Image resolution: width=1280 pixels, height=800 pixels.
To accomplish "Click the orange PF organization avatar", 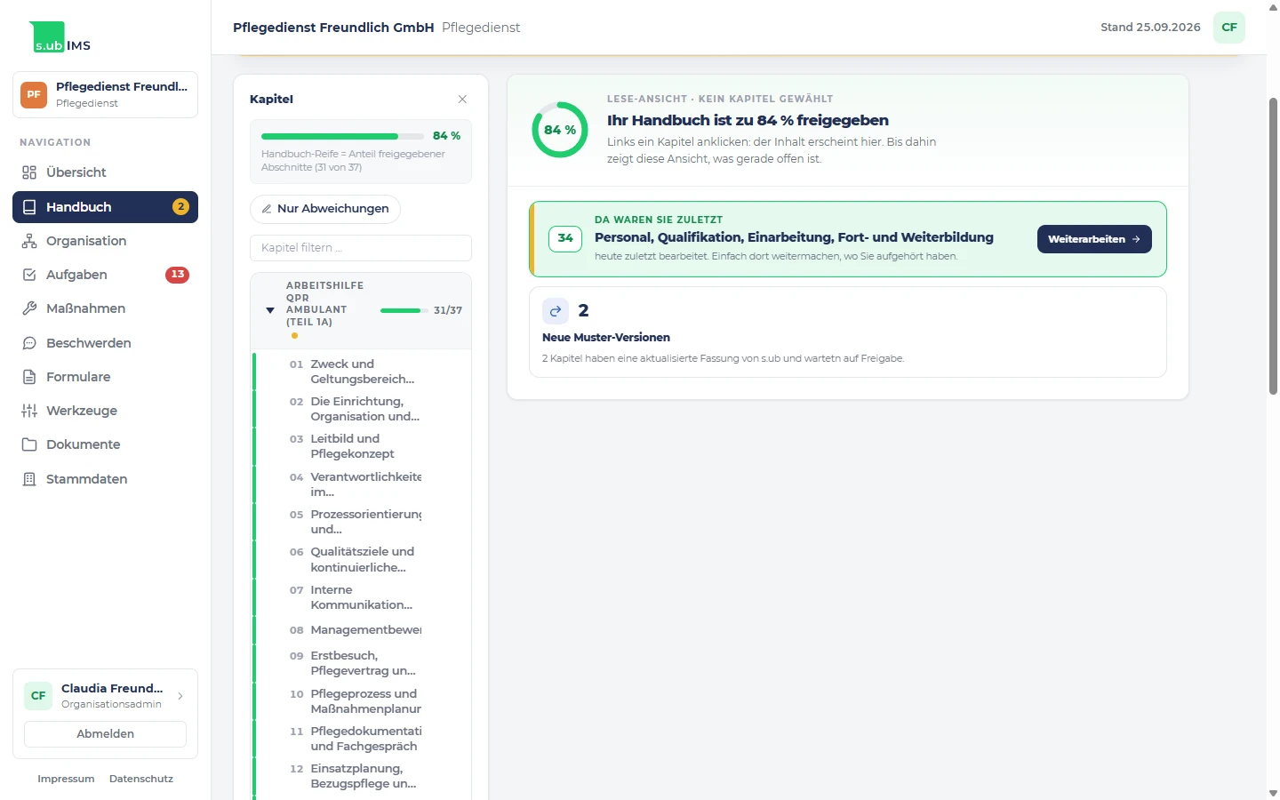I will tap(34, 94).
